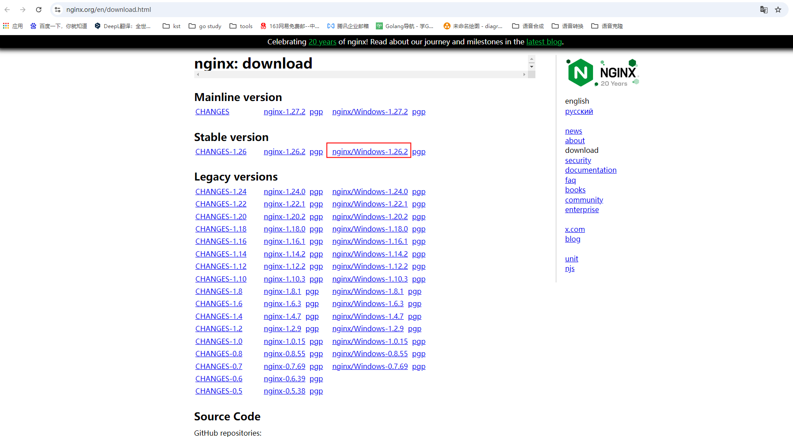Open the go study bookmark folder
The image size is (793, 437).
pyautogui.click(x=205, y=26)
